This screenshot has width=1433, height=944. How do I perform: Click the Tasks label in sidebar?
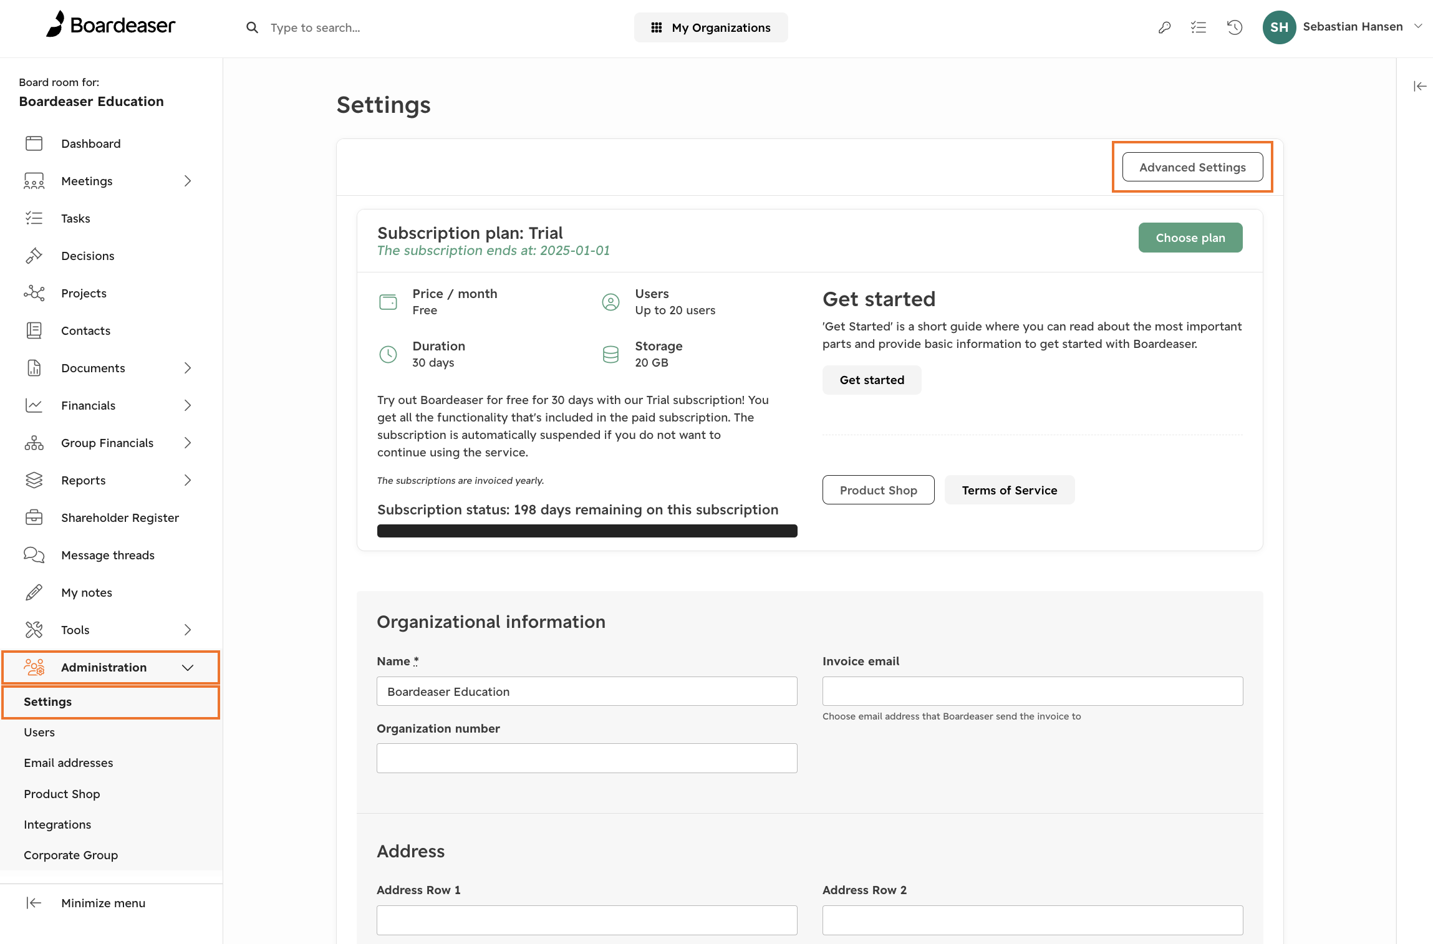click(75, 218)
